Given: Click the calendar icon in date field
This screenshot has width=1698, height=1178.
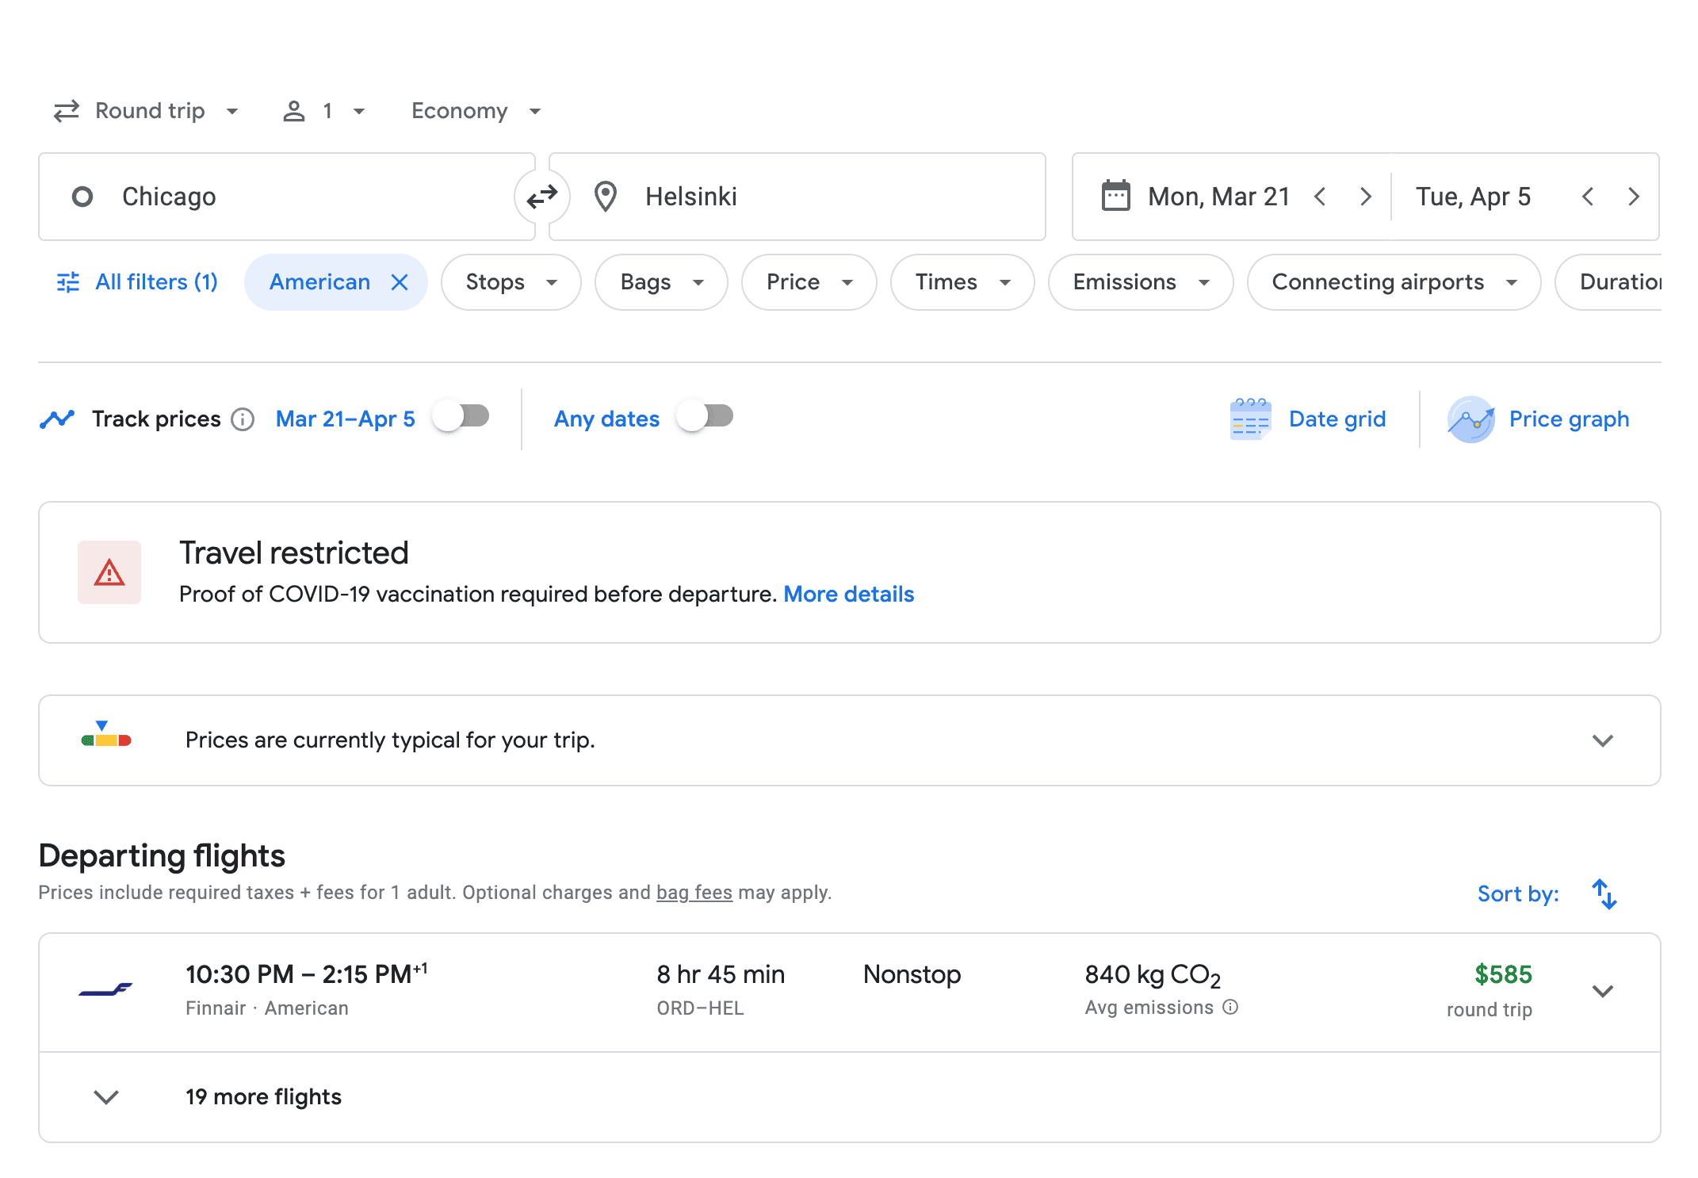Looking at the screenshot, I should pos(1116,196).
